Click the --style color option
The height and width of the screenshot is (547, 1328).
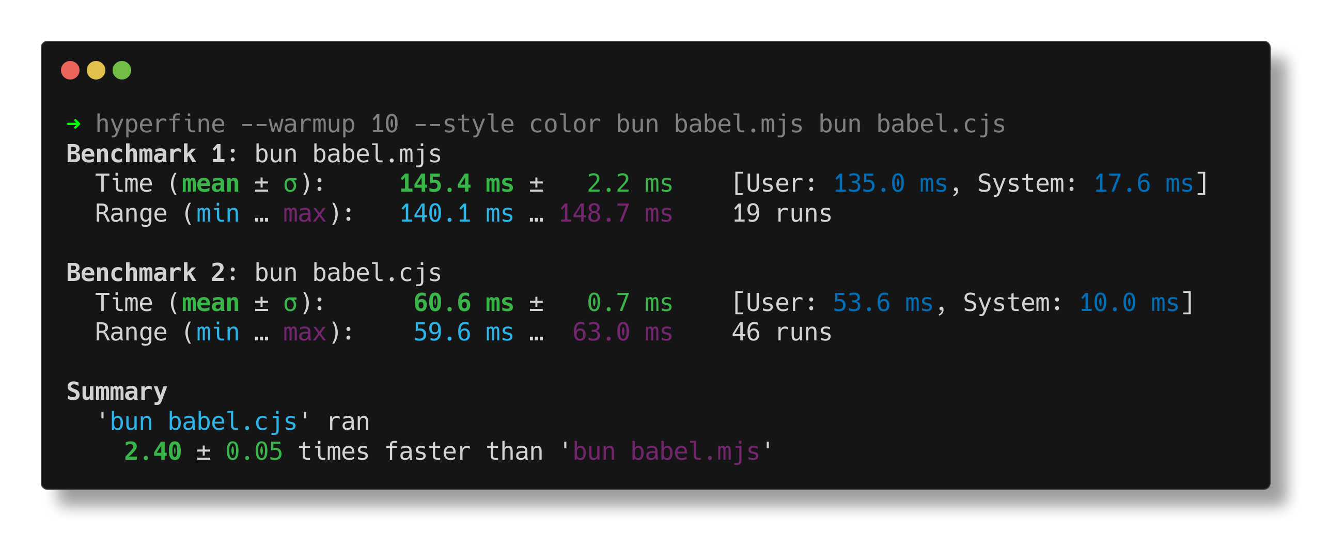[x=510, y=123]
